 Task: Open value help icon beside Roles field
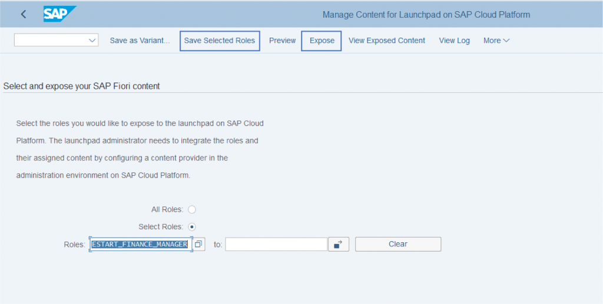pos(198,244)
